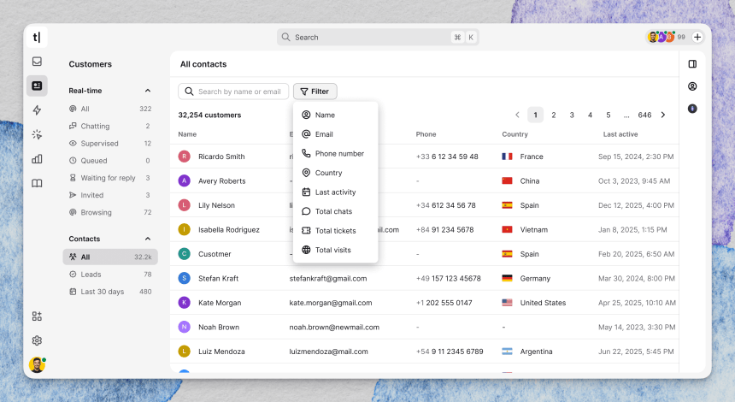The height and width of the screenshot is (402, 735).
Task: Select Leads under Contacts
Action: tap(110, 275)
